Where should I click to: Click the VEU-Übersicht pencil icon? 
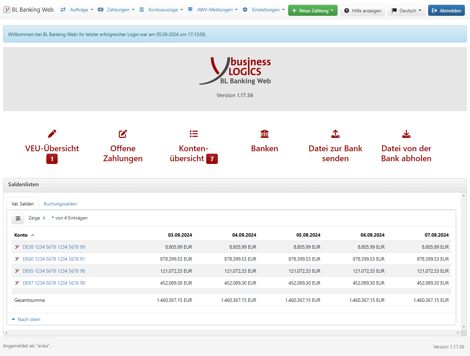(52, 134)
